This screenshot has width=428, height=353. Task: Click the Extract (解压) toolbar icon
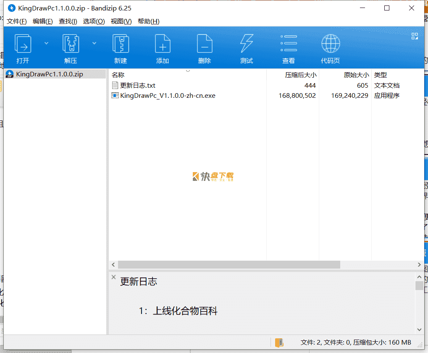[x=71, y=43]
